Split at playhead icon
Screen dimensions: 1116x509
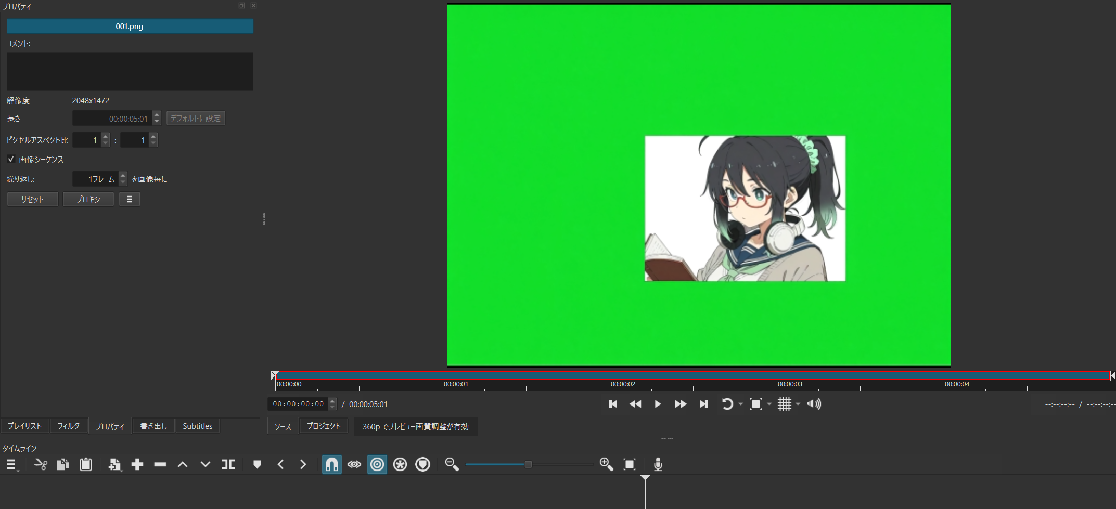(228, 464)
